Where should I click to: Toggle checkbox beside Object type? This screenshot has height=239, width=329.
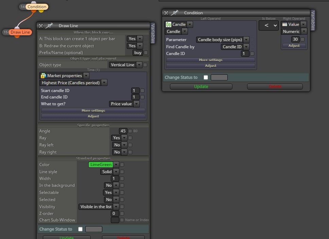point(145,65)
